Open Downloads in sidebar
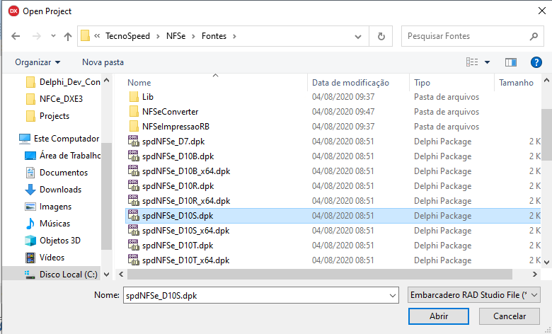The image size is (552, 334). pos(53,190)
